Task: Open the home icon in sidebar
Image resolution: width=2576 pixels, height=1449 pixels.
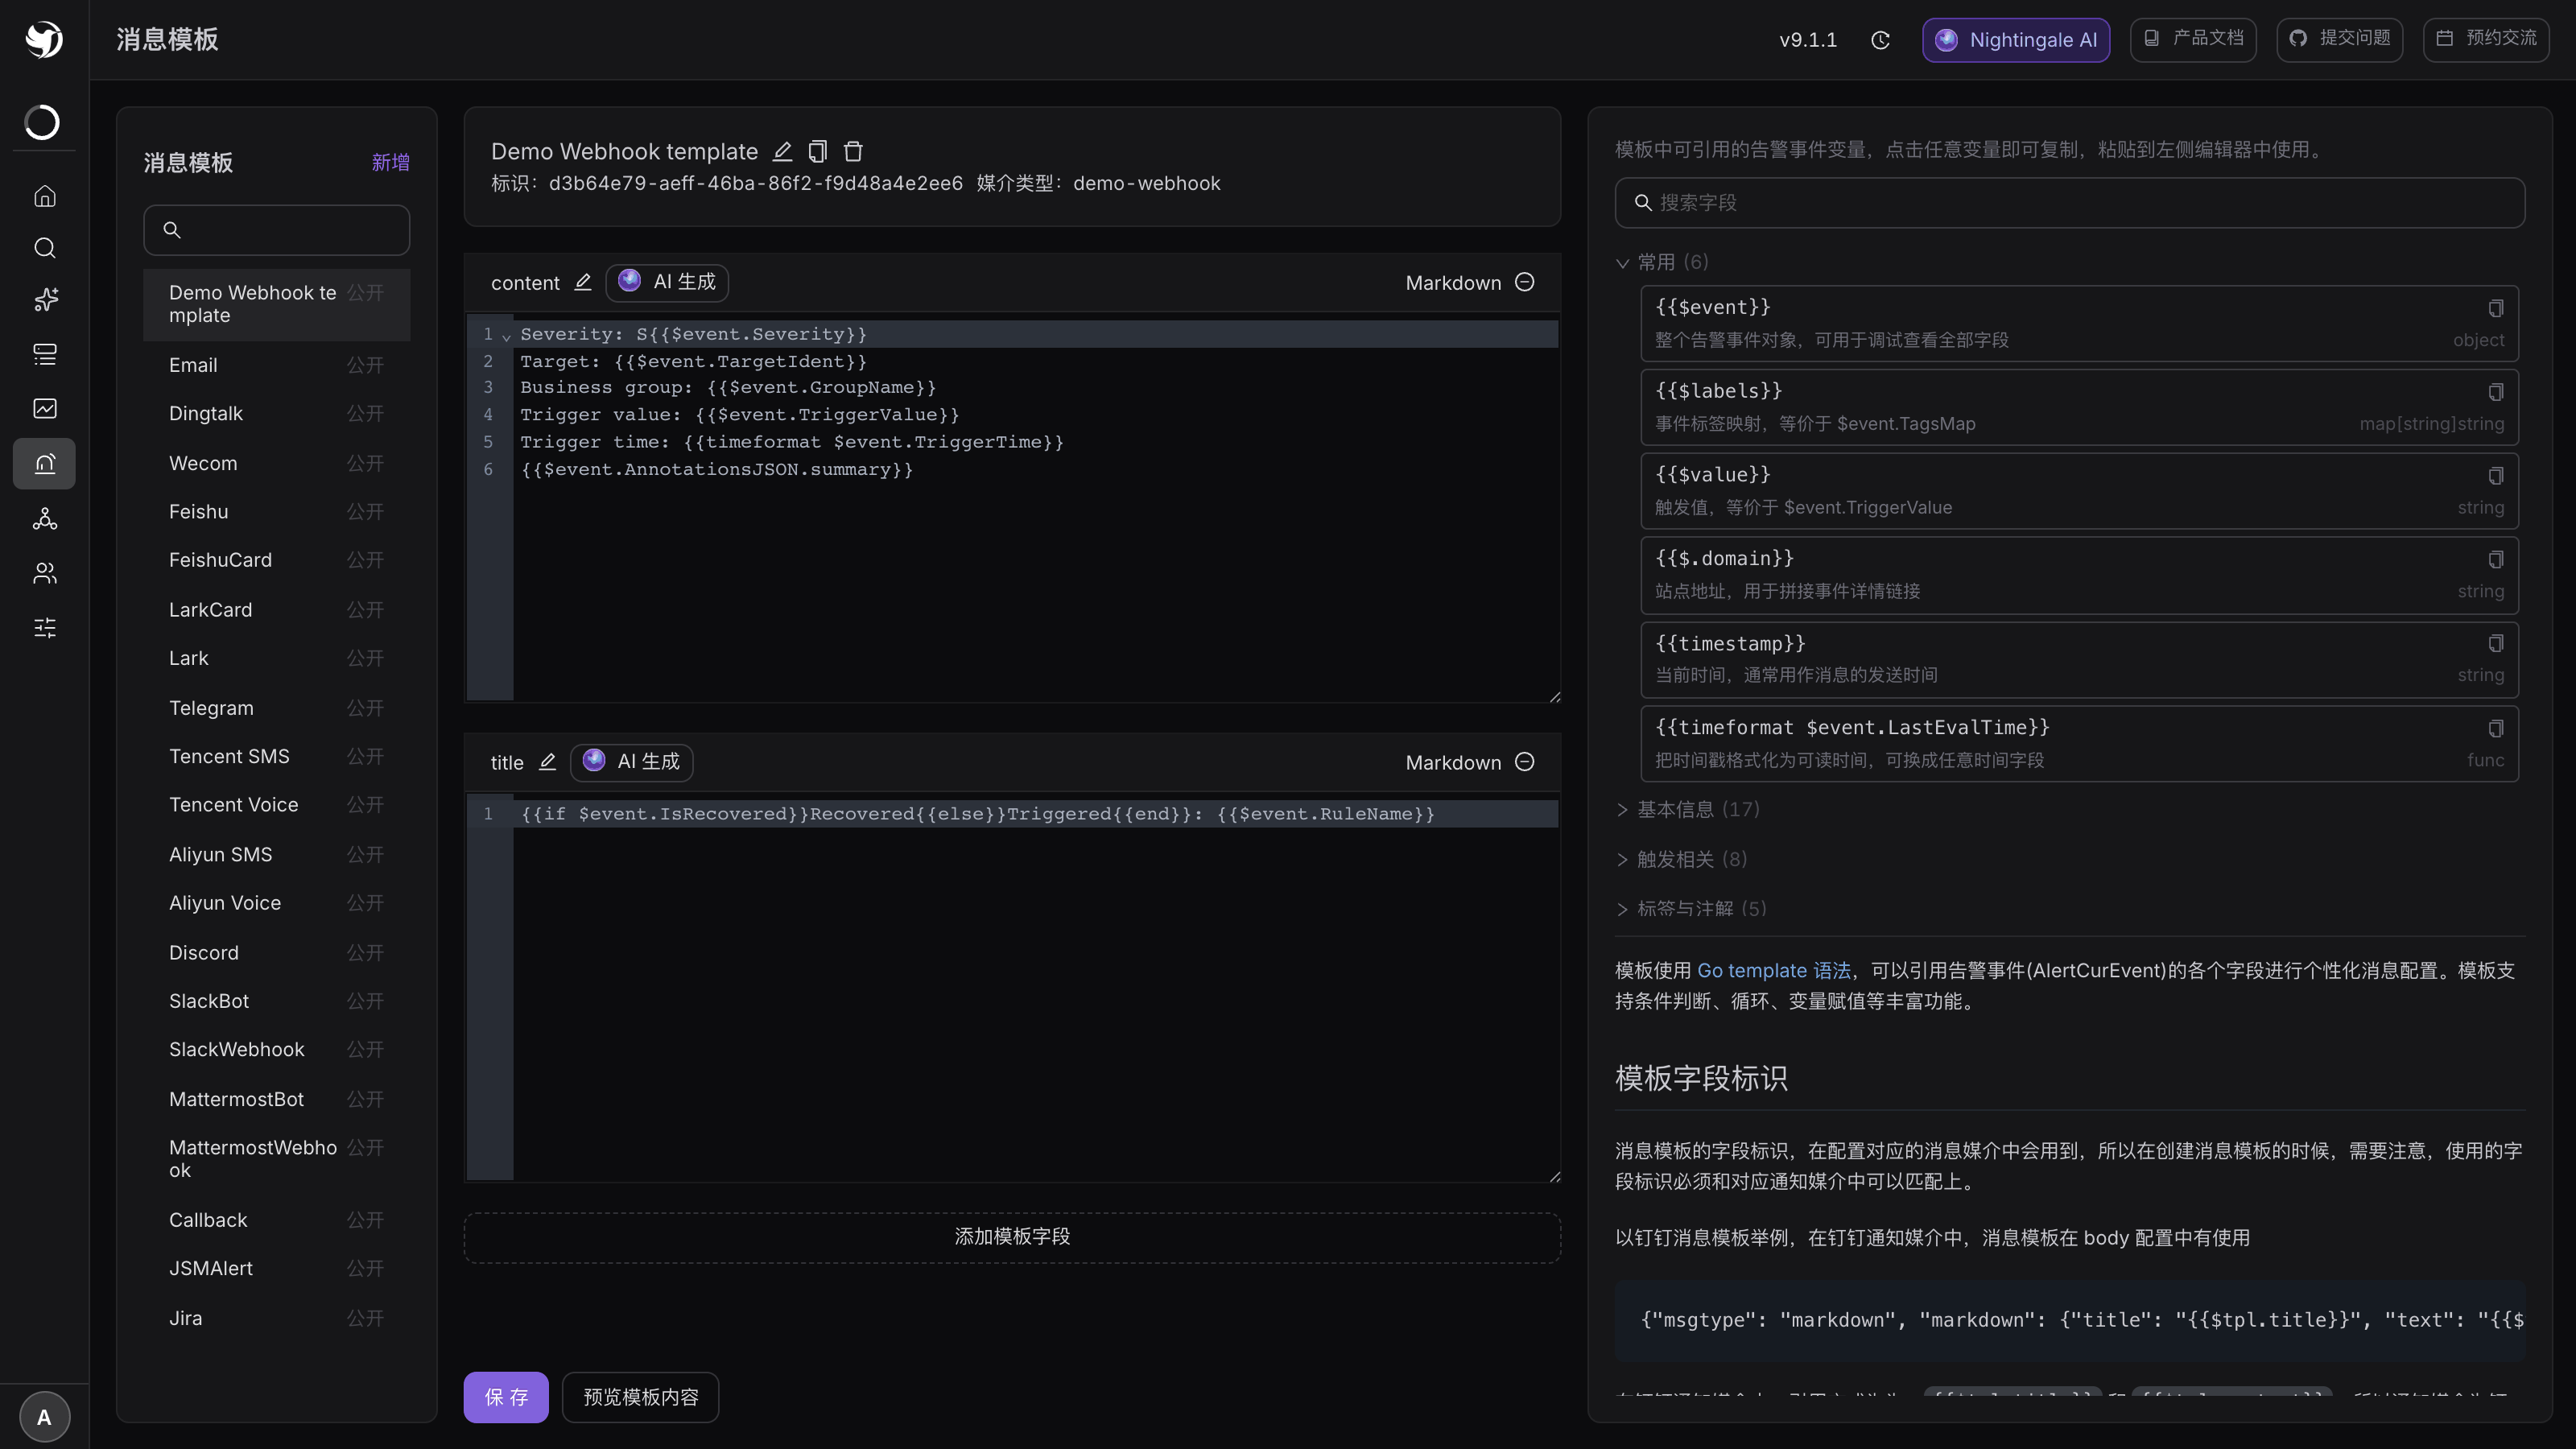Action: pos(44,196)
